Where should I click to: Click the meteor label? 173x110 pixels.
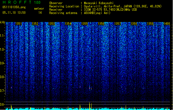click(39, 9)
